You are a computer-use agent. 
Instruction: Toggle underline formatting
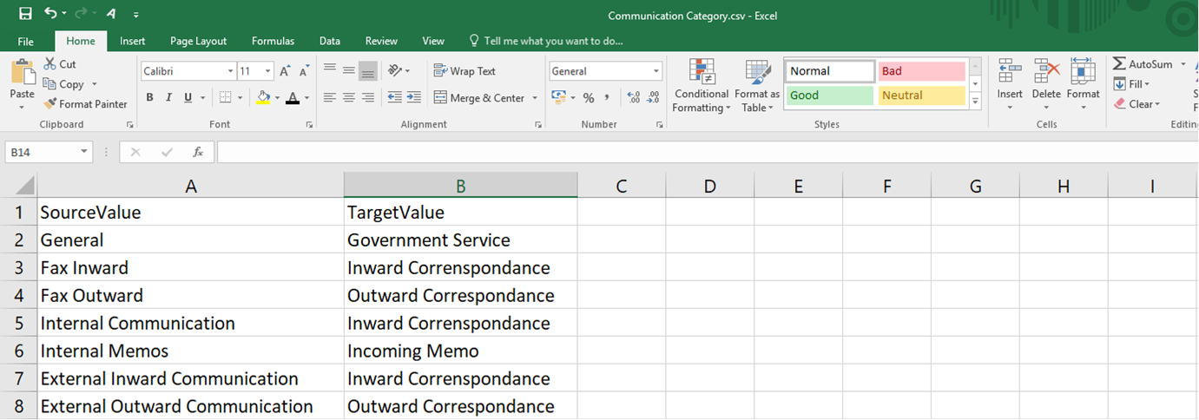188,98
